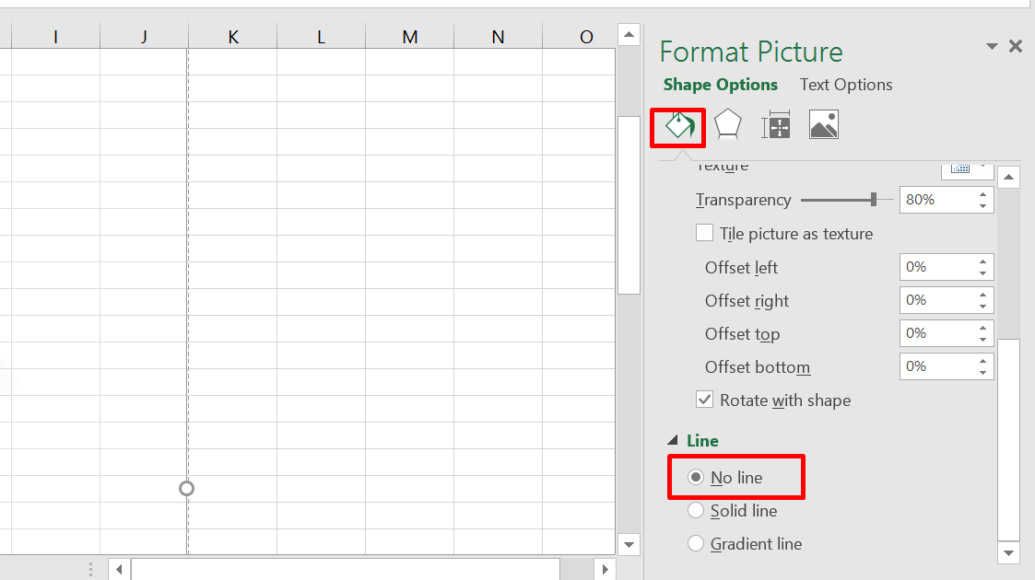Viewport: 1035px width, 580px height.
Task: Select the Fill & Line icon
Action: (677, 124)
